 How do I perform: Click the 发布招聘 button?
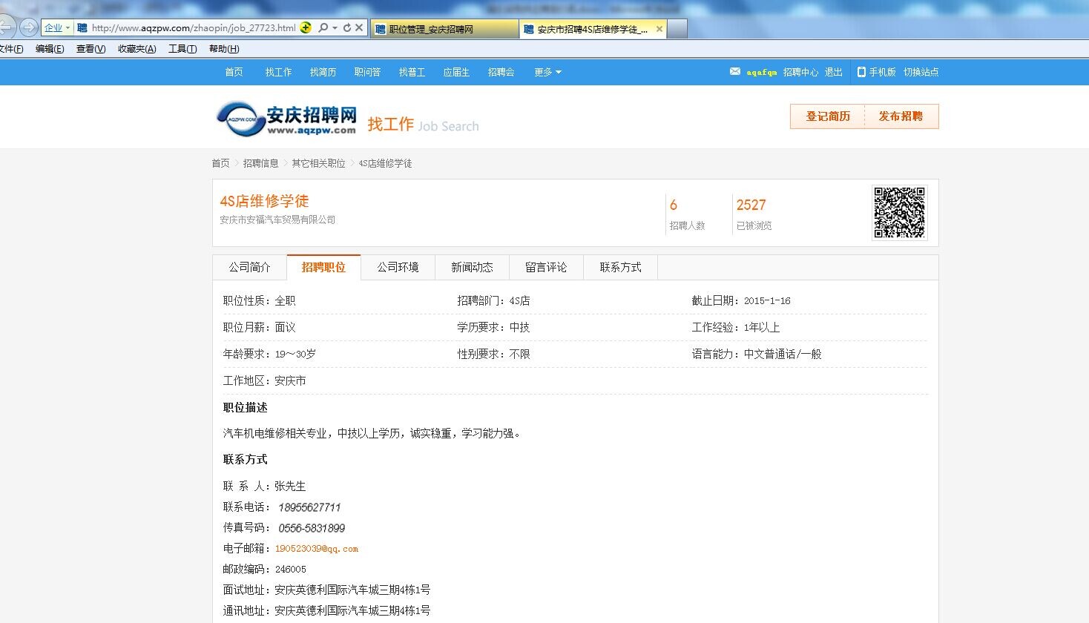(901, 116)
